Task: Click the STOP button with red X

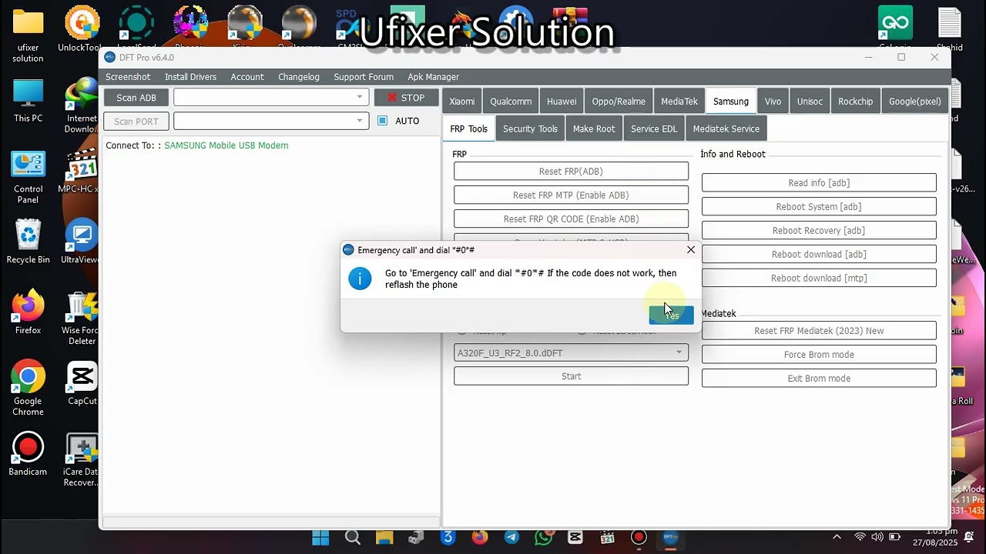Action: [406, 98]
